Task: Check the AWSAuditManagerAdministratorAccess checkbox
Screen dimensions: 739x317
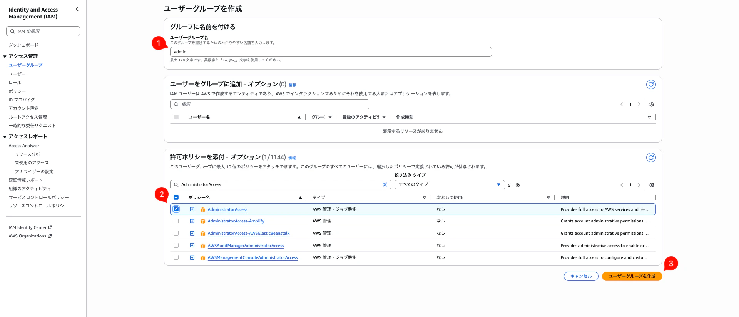Action: (176, 246)
